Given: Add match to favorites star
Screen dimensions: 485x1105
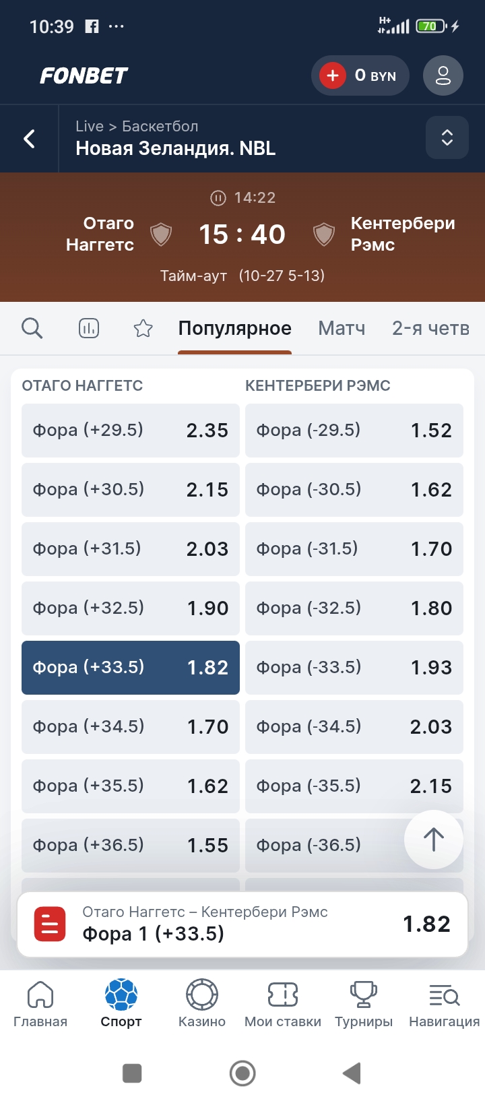Looking at the screenshot, I should point(143,328).
